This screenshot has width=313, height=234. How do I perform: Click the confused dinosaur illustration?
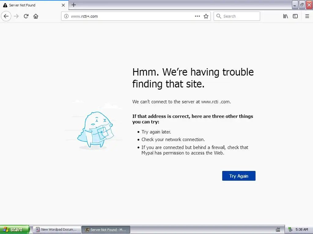95,130
